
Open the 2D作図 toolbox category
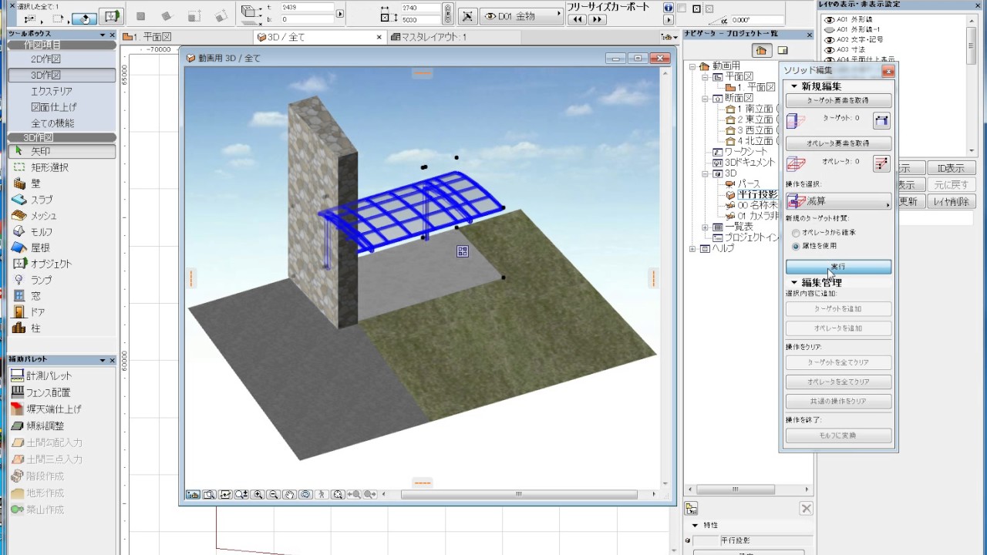coord(62,59)
